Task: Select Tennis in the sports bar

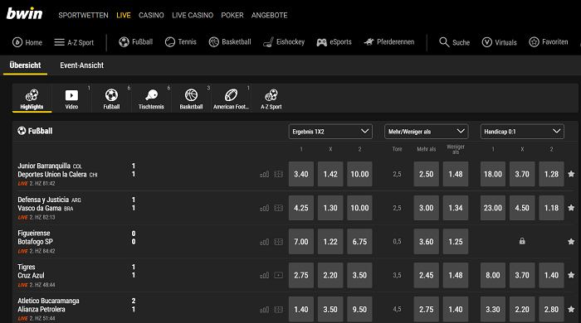Action: pyautogui.click(x=180, y=42)
